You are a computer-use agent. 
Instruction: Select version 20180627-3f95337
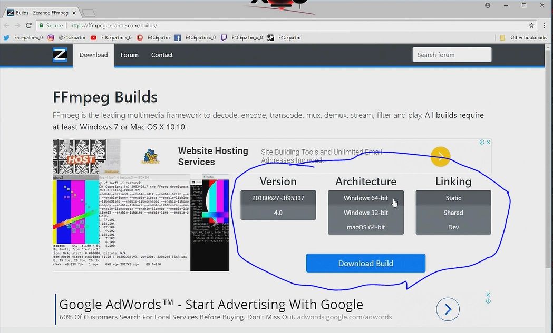pos(278,198)
